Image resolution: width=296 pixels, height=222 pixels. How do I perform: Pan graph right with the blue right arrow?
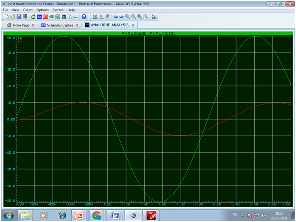click(x=121, y=17)
